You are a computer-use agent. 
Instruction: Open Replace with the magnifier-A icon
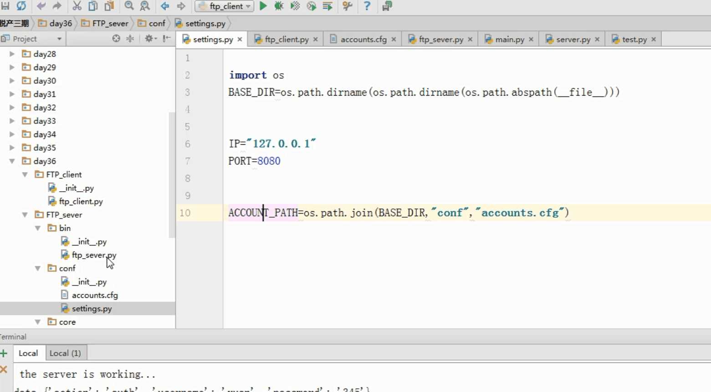click(145, 6)
